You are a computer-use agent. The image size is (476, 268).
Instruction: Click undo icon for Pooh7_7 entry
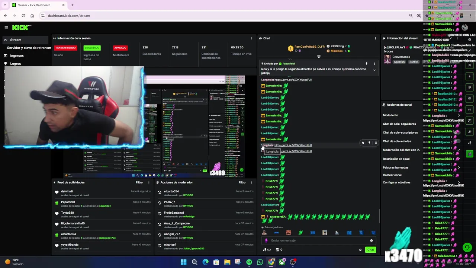[160, 204]
